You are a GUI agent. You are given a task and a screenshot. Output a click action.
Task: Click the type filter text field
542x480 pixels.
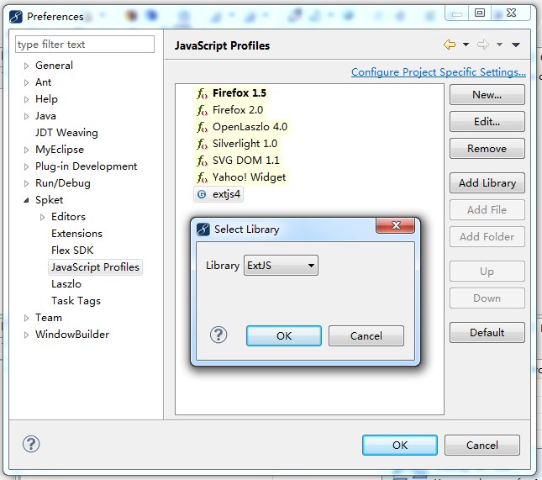point(85,45)
